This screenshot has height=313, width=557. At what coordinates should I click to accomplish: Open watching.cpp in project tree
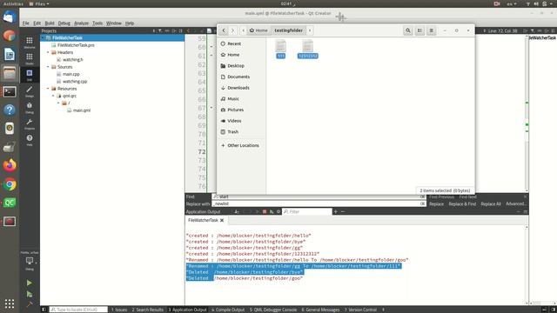pyautogui.click(x=75, y=81)
